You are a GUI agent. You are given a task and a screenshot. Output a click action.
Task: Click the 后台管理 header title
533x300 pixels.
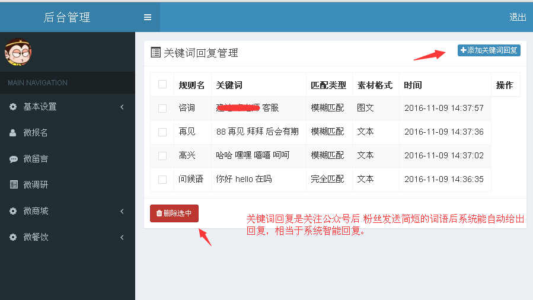(67, 17)
